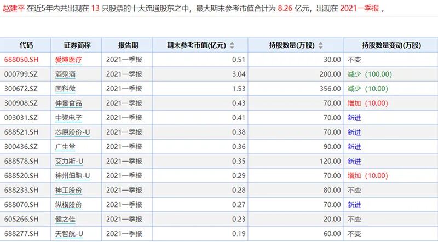This screenshot has height=242, width=438.
Task: Open 艾力斯-U stock link
Action: point(69,162)
